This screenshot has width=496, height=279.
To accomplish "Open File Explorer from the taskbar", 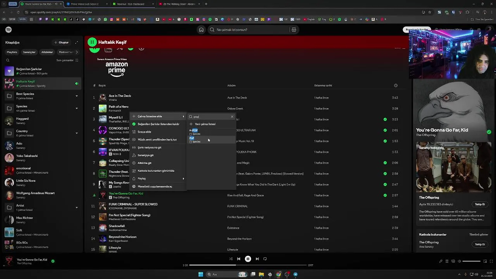I will (x=261, y=274).
